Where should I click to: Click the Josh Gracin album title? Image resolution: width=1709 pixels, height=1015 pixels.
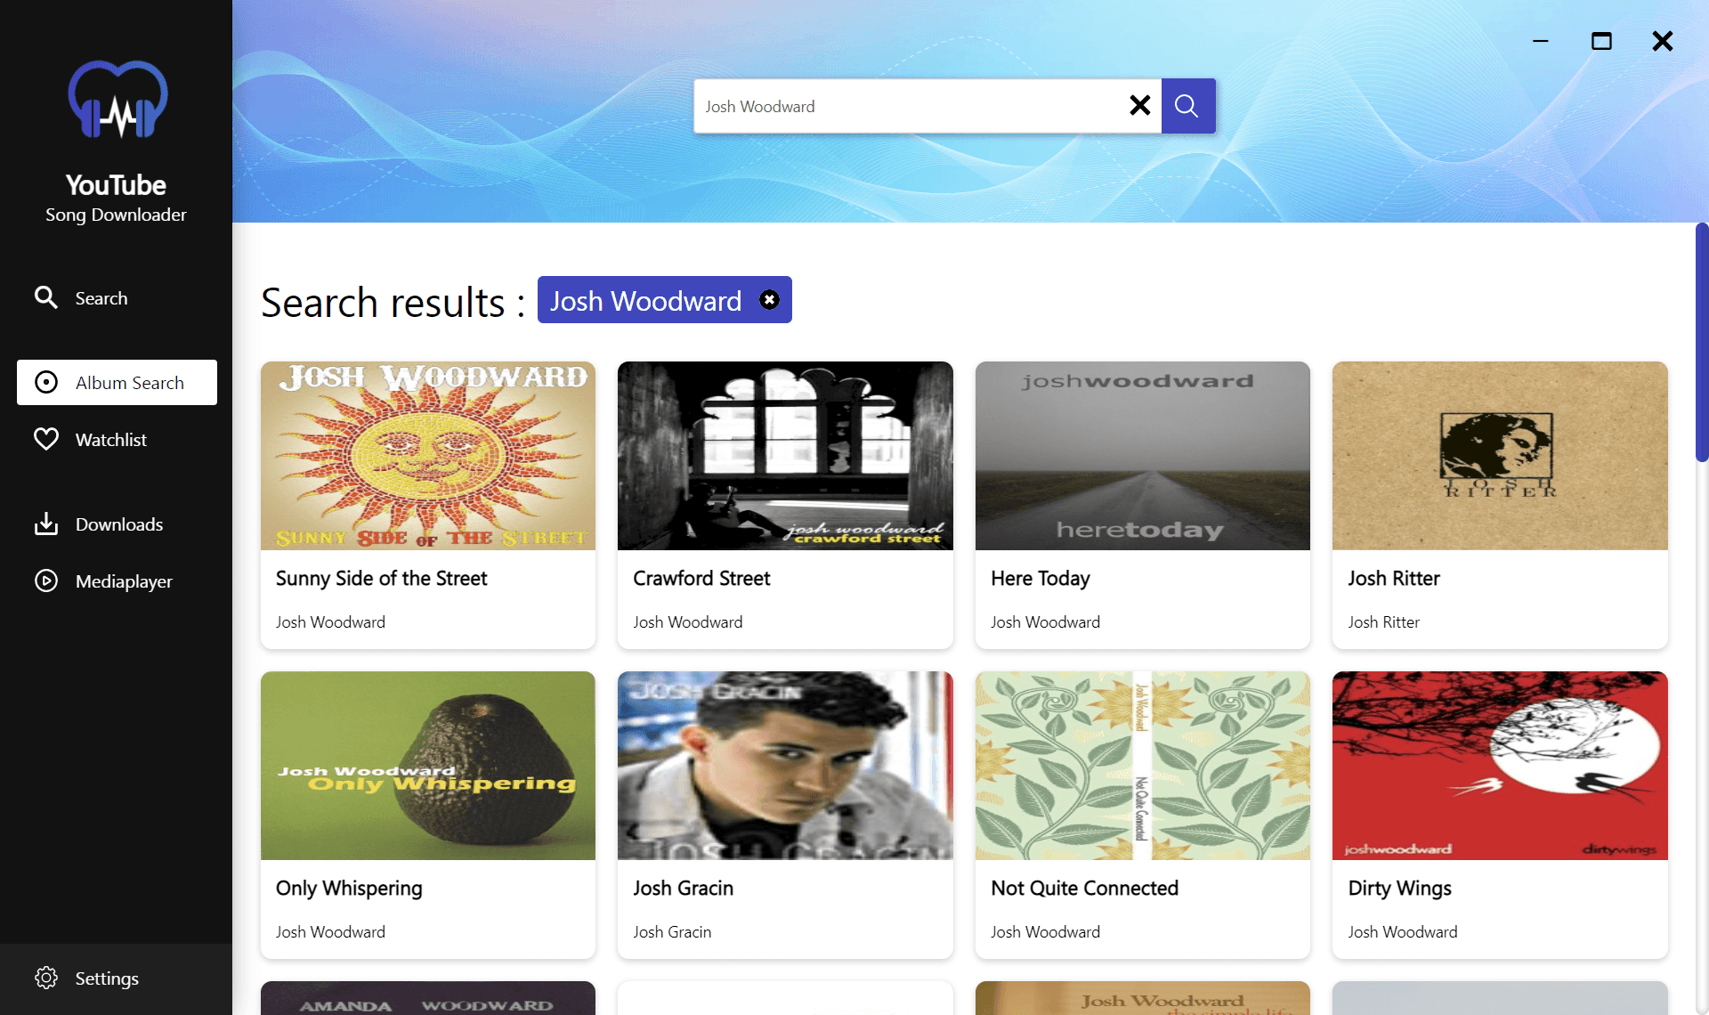tap(683, 889)
